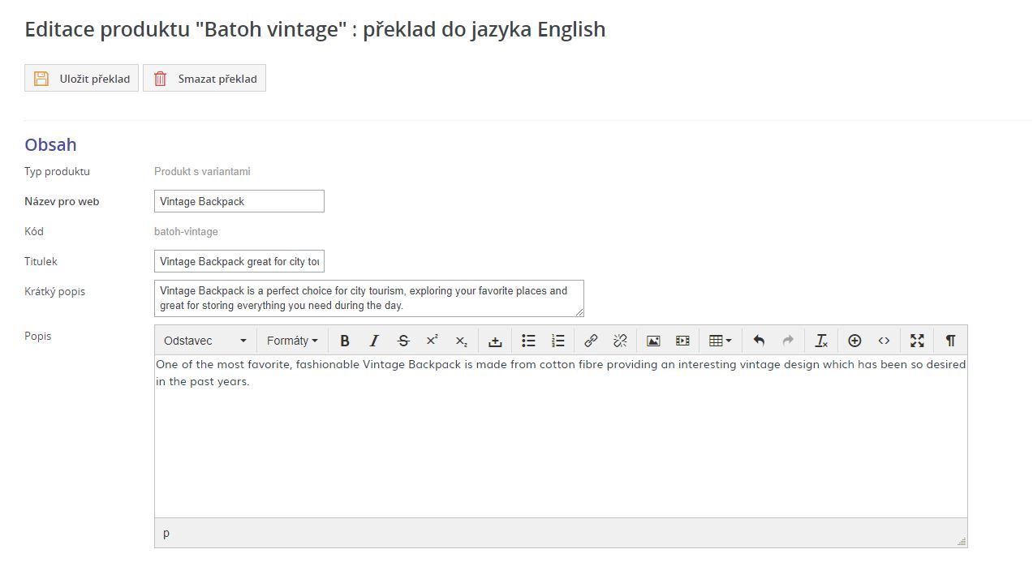This screenshot has height=575, width=1033.
Task: Click the Název pro web input field
Action: click(x=239, y=201)
